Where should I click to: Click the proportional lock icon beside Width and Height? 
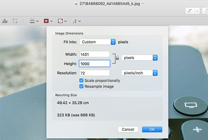[117, 58]
